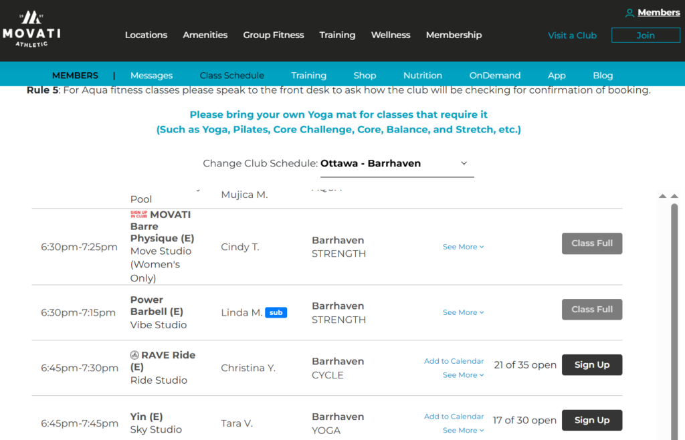Image resolution: width=685 pixels, height=440 pixels.
Task: Click Class Full for Barre Physique
Action: (592, 243)
